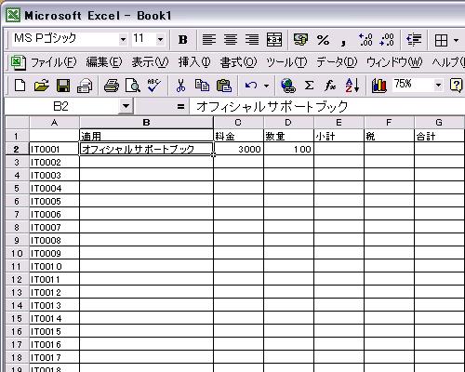Expand the MS Pゴシック font dropdown

(124, 39)
